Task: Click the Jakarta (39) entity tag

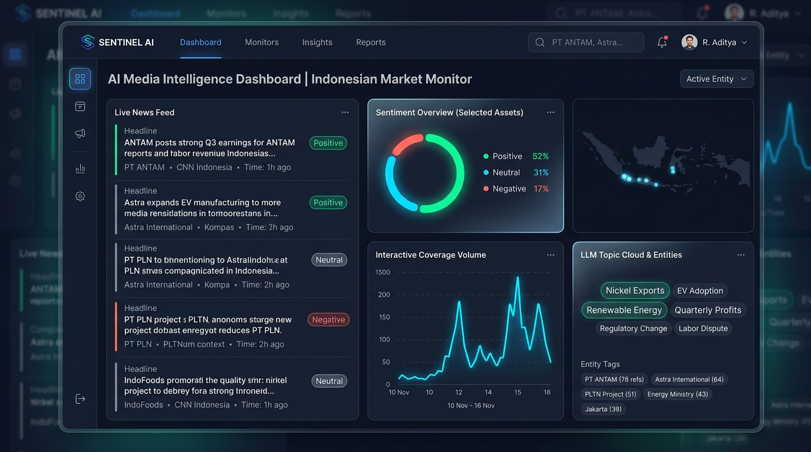Action: point(604,409)
